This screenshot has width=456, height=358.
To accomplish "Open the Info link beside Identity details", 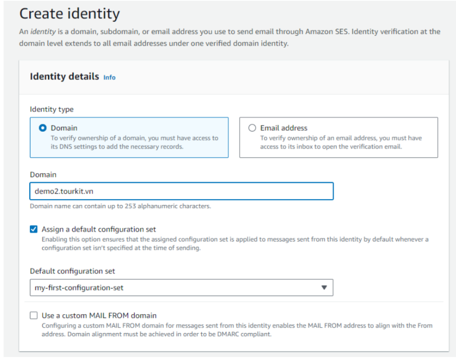I will tap(109, 77).
